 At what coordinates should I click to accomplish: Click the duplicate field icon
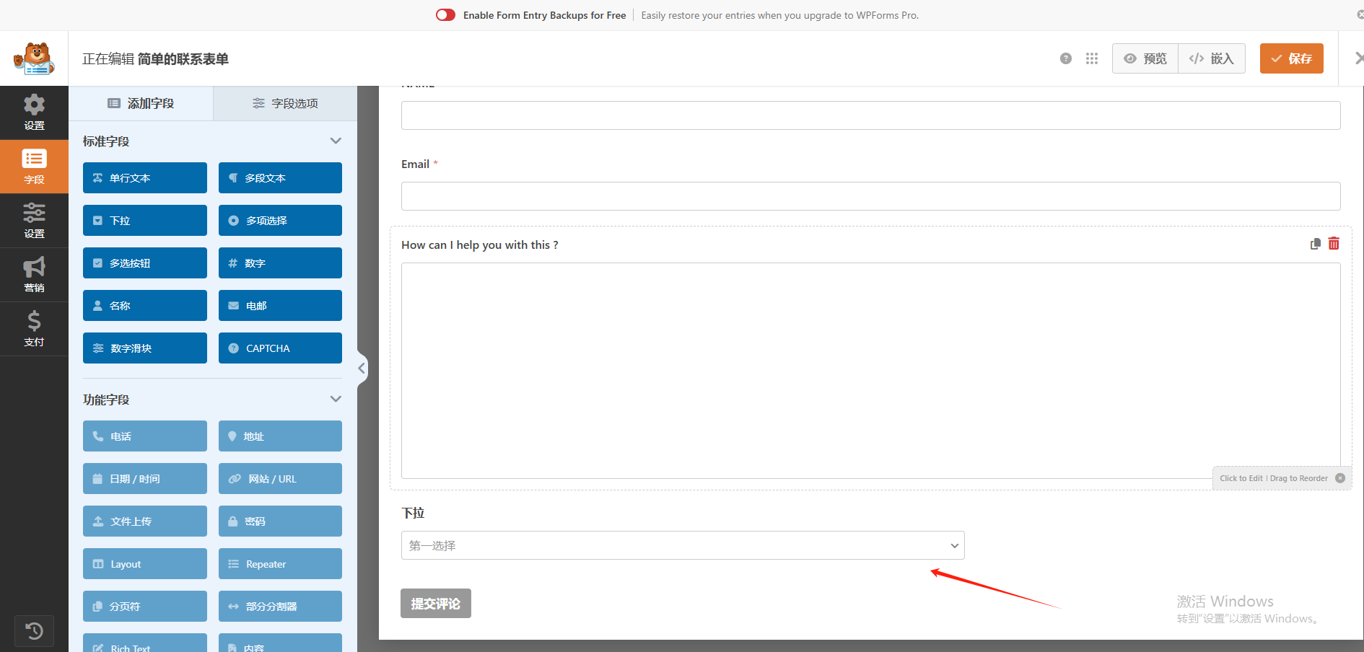pyautogui.click(x=1315, y=244)
